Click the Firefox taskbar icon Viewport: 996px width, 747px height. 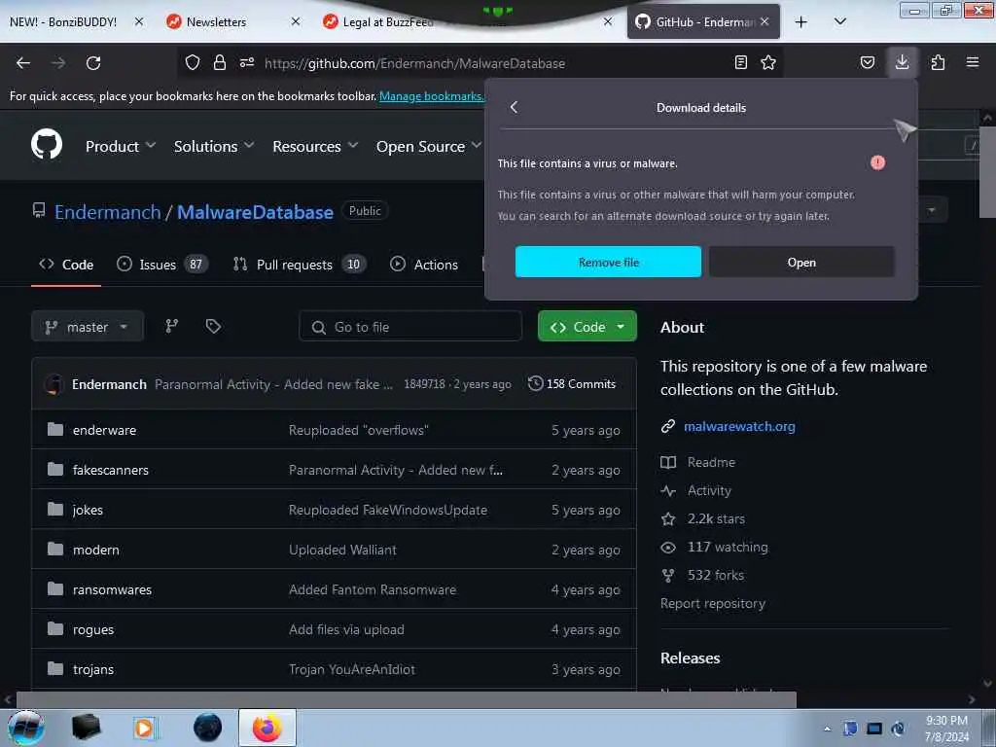tap(267, 728)
